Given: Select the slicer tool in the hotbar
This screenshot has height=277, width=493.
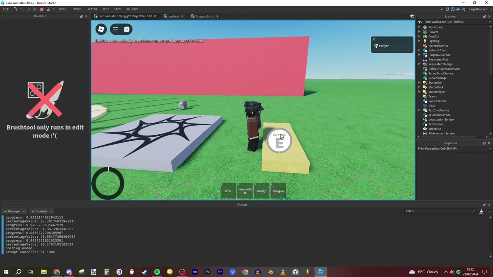Looking at the screenshot, I should click(x=228, y=190).
